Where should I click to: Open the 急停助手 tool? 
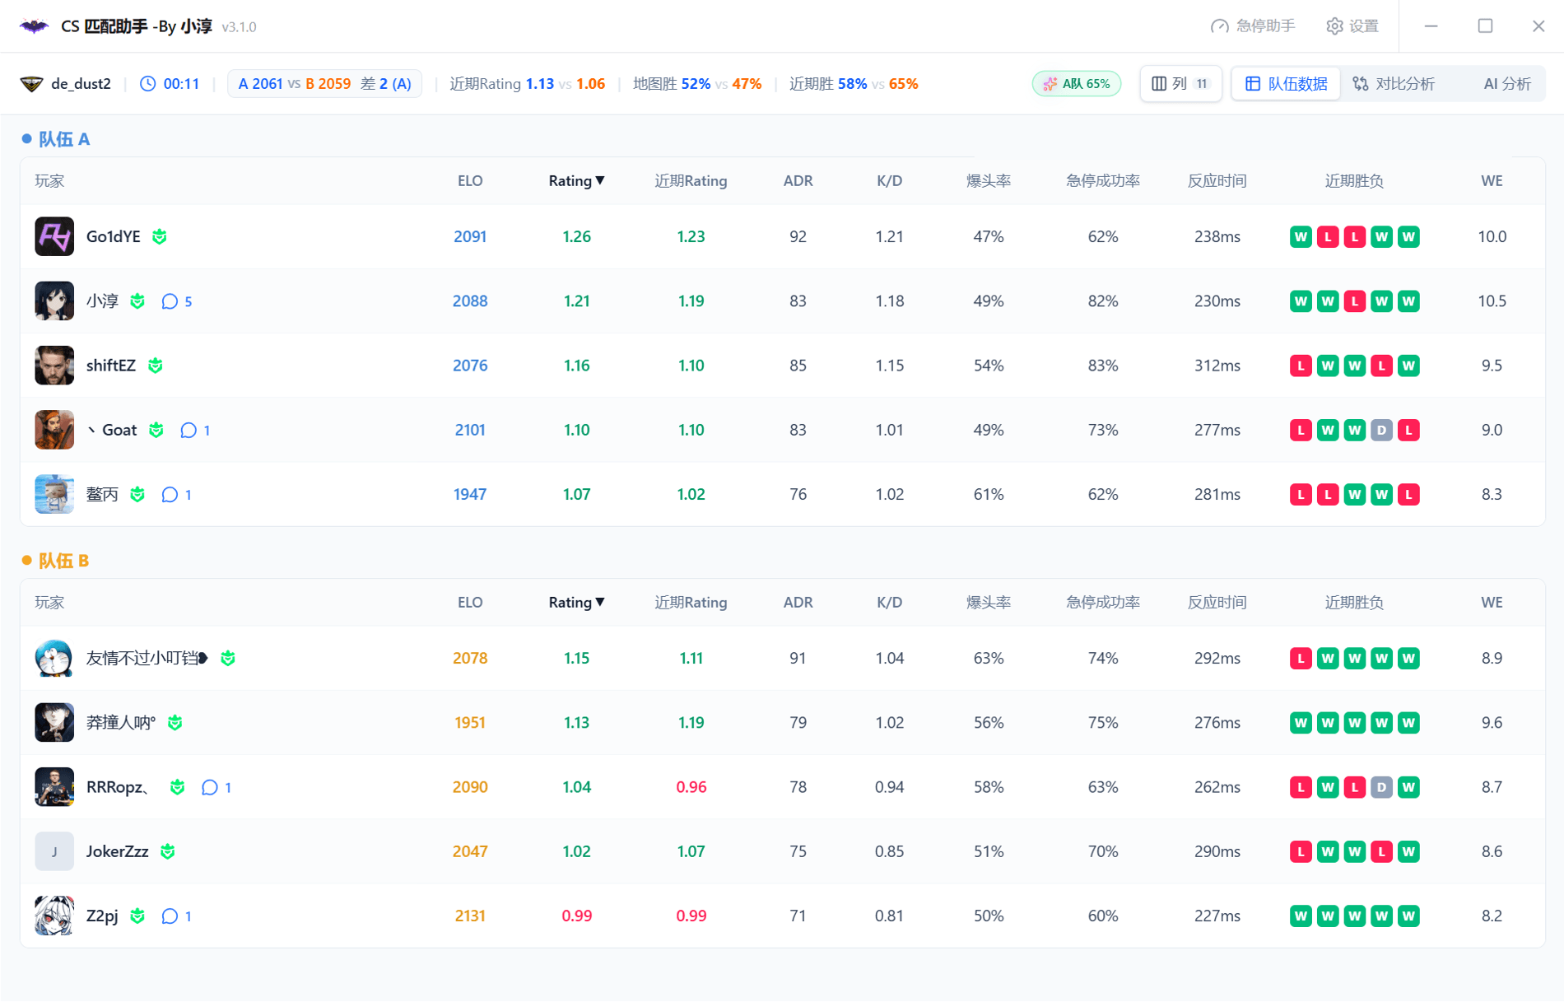pos(1253,26)
